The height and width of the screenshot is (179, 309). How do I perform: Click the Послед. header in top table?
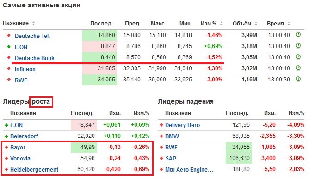click(x=101, y=24)
